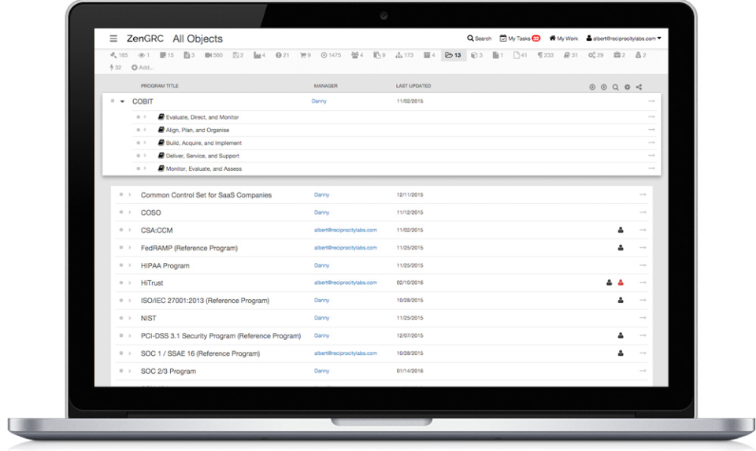Open the briefcase tab showing 2

tap(619, 55)
